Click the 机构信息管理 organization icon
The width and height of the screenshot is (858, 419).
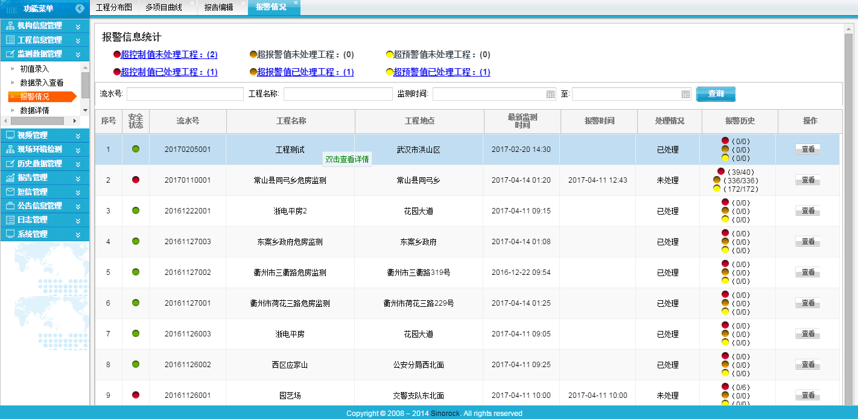coord(10,26)
